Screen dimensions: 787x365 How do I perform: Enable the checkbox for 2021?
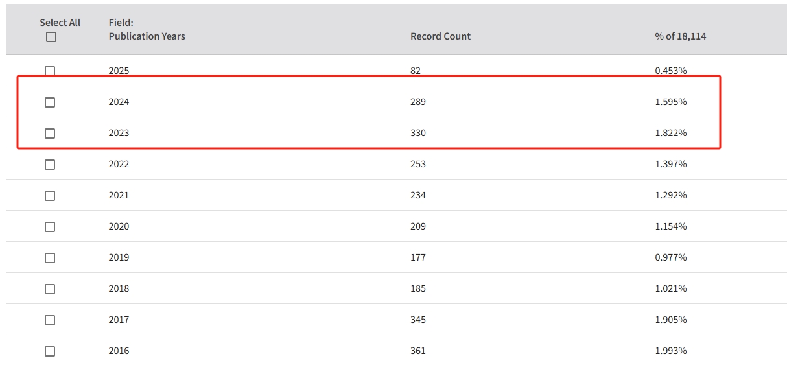coord(50,196)
